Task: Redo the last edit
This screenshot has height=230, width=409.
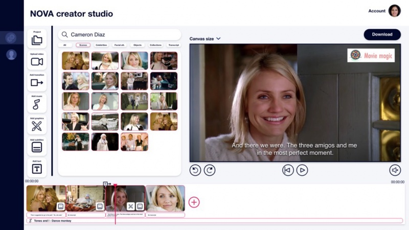Action: coord(210,170)
